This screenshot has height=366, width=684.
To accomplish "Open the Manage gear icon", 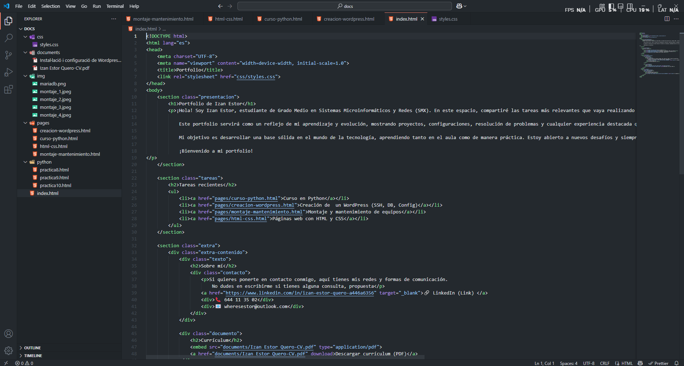I will pyautogui.click(x=9, y=351).
